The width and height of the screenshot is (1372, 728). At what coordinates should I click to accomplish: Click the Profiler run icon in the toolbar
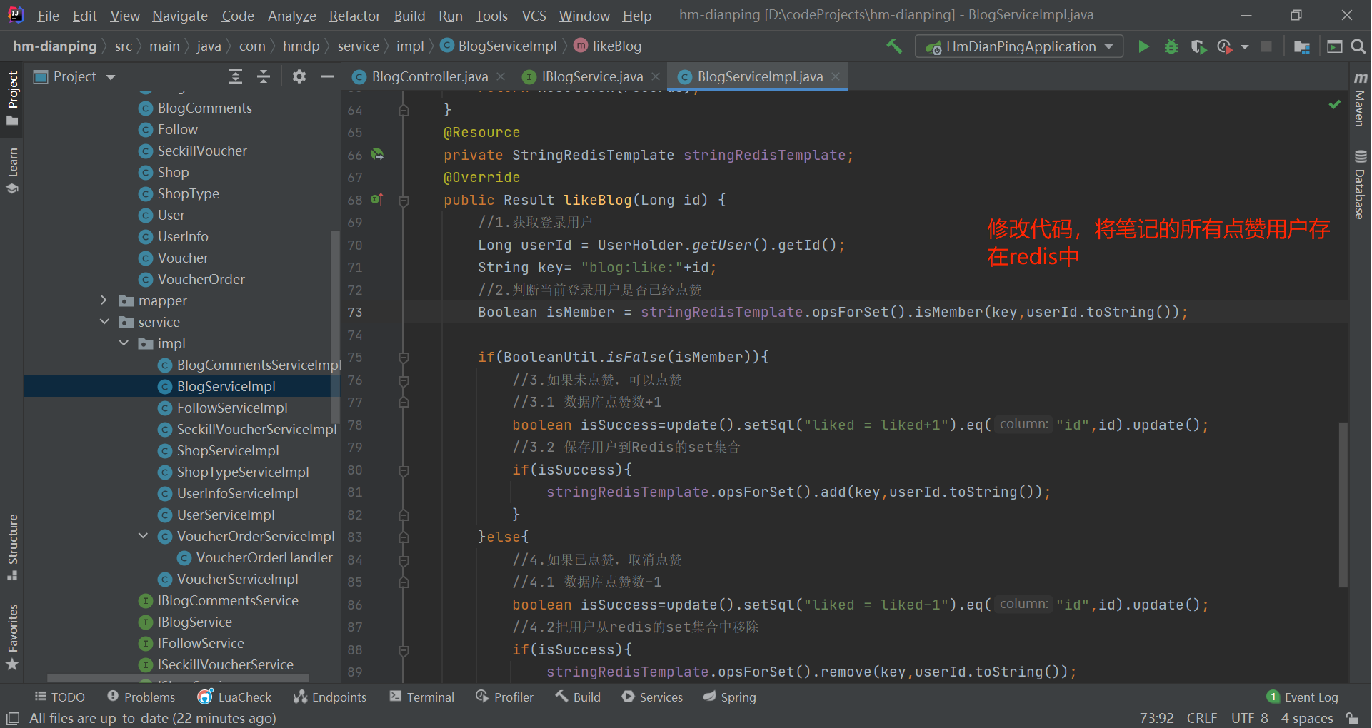1225,46
